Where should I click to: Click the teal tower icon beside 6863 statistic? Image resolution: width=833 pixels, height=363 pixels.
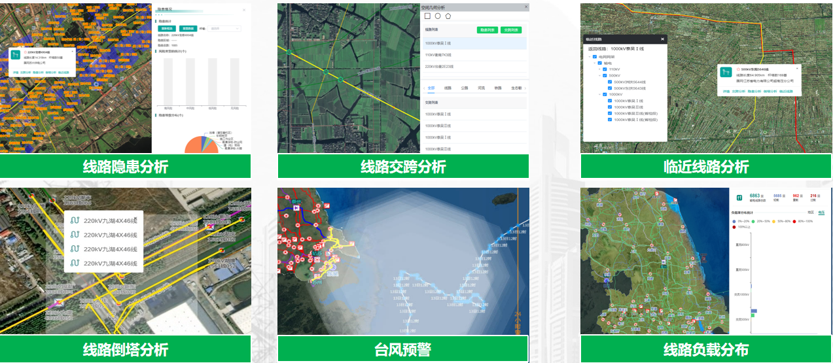(x=739, y=198)
